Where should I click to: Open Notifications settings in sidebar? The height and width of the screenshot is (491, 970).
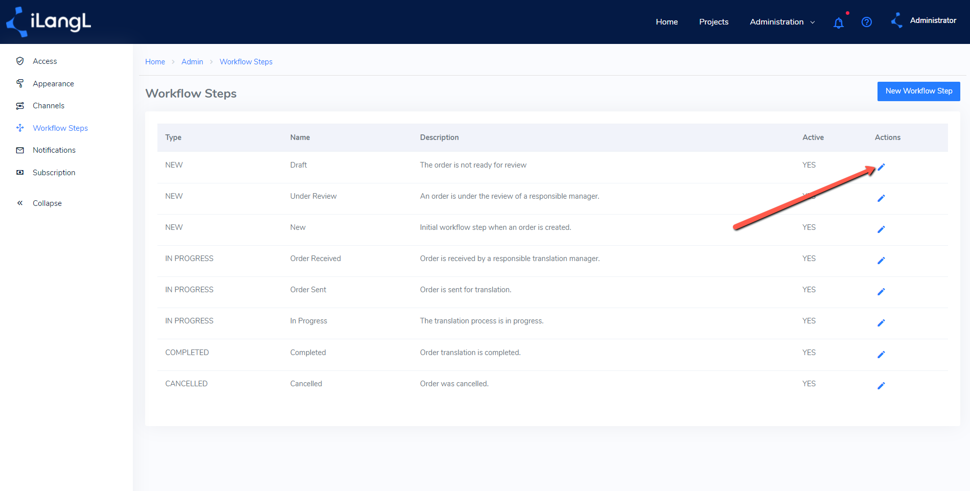(x=54, y=150)
